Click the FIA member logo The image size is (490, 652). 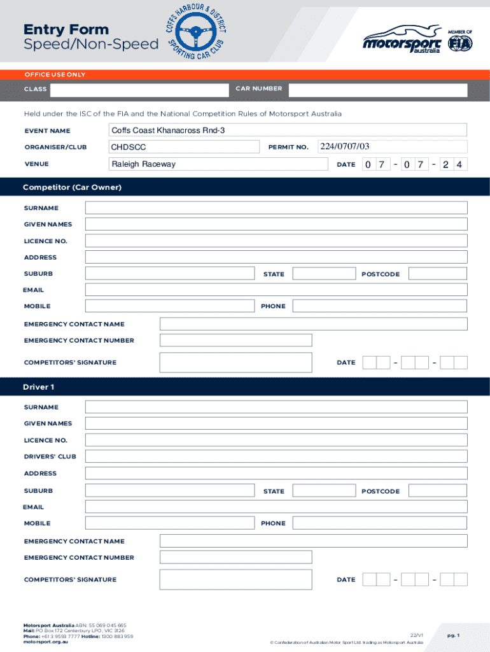[x=459, y=41]
